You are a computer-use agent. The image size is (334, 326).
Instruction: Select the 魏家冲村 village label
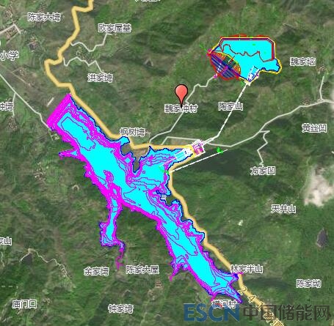point(181,108)
